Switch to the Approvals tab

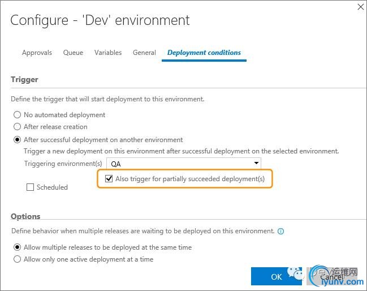pyautogui.click(x=37, y=53)
